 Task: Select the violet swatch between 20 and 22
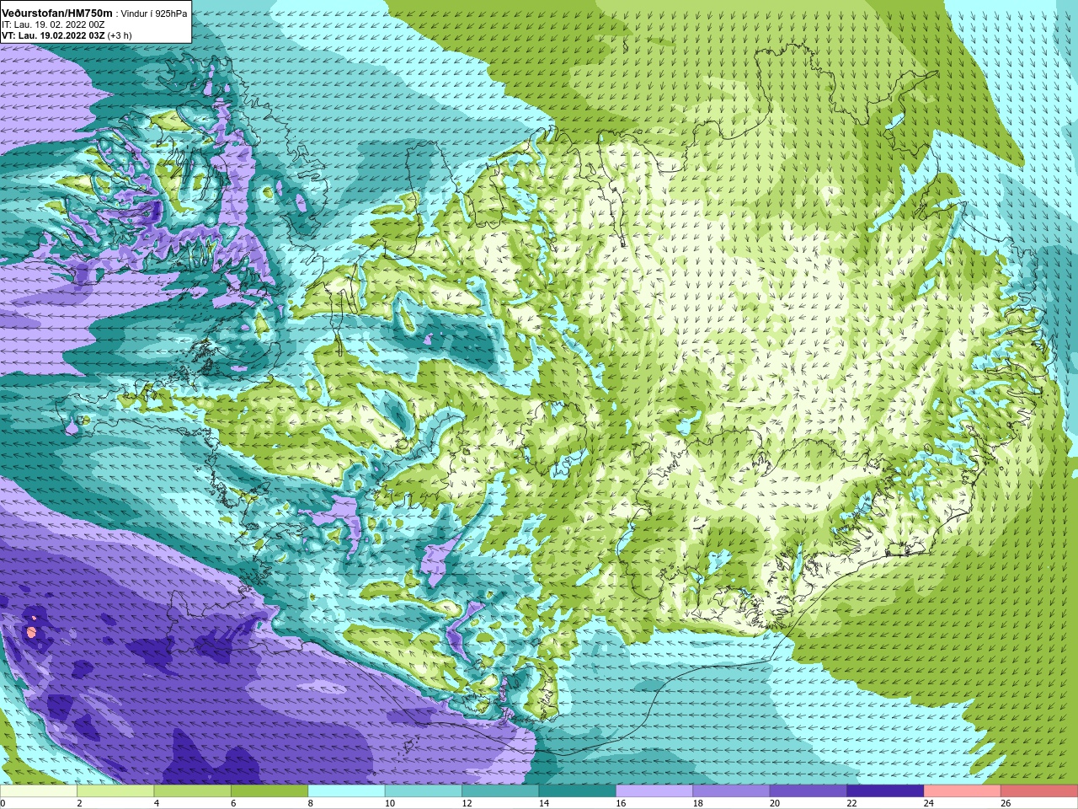tap(808, 791)
